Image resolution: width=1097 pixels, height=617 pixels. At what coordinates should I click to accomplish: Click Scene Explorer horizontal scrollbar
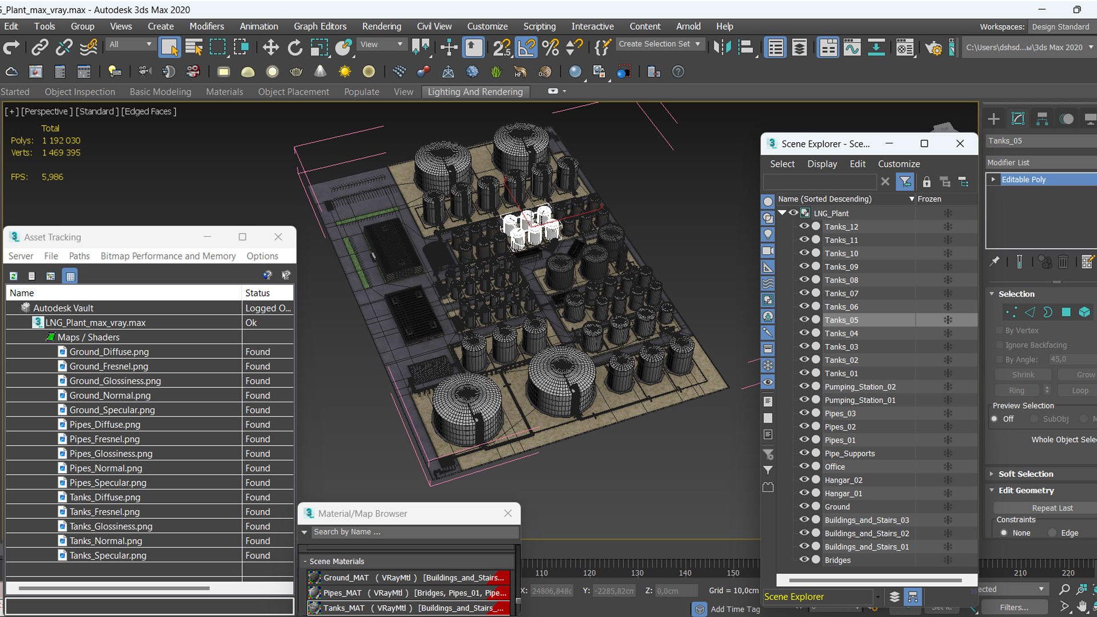(875, 580)
